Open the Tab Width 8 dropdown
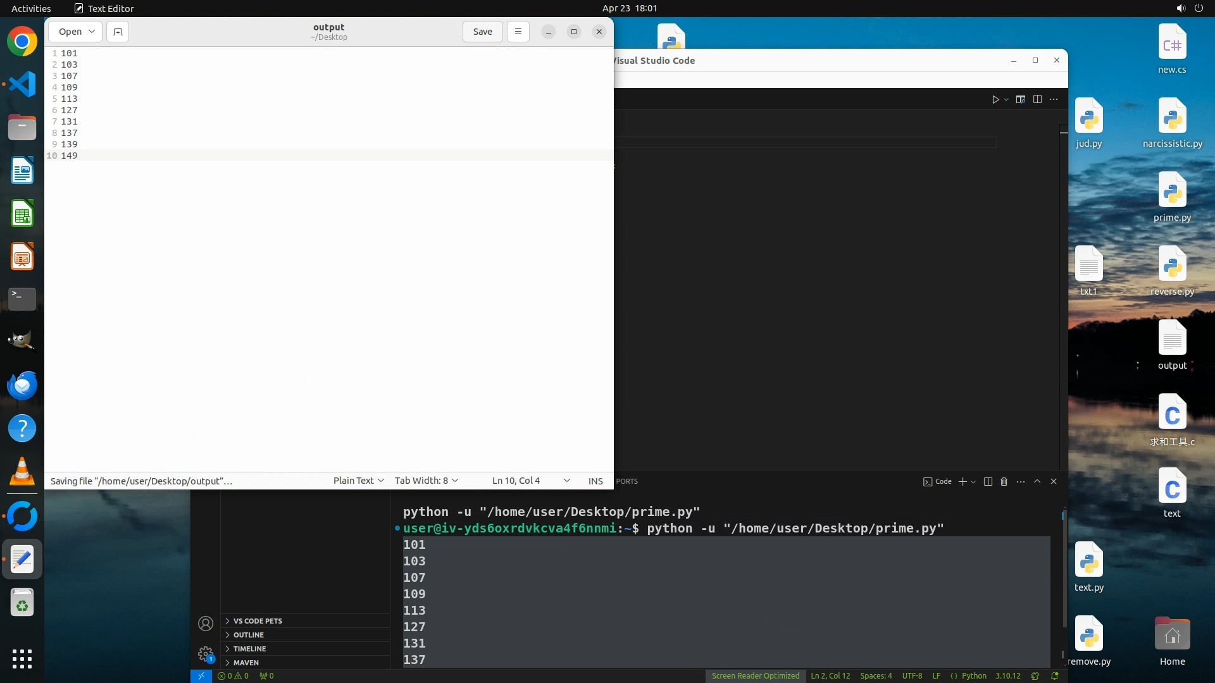1215x683 pixels. 426,481
